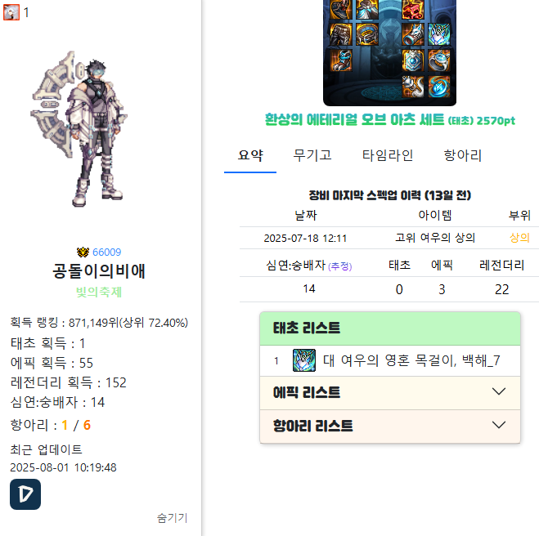Open the 타임라인 tab
The height and width of the screenshot is (536, 539).
[x=388, y=155]
